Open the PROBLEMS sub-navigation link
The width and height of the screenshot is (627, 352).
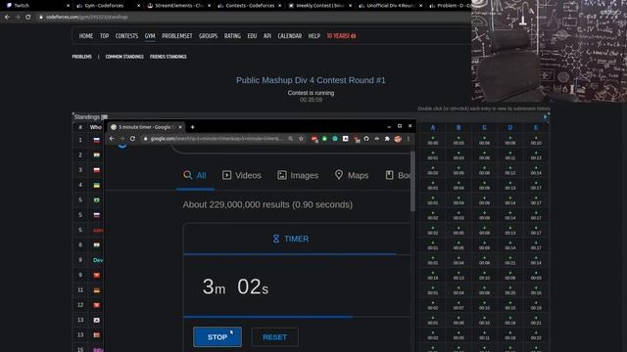81,57
